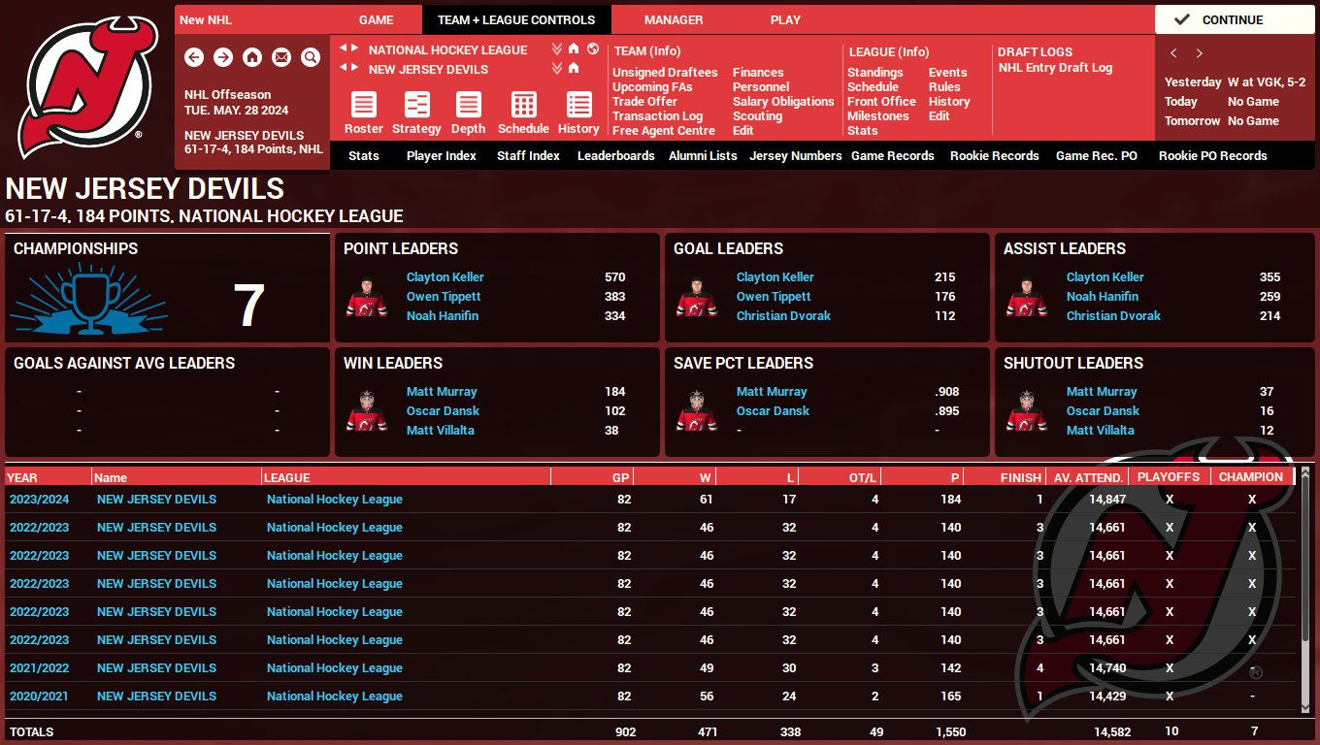Open Oscar Dansk in Shutout Leaders
The height and width of the screenshot is (745, 1320).
point(1103,410)
